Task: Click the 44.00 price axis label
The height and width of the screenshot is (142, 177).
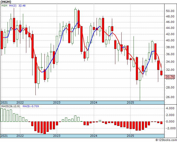Action: pos(170,28)
